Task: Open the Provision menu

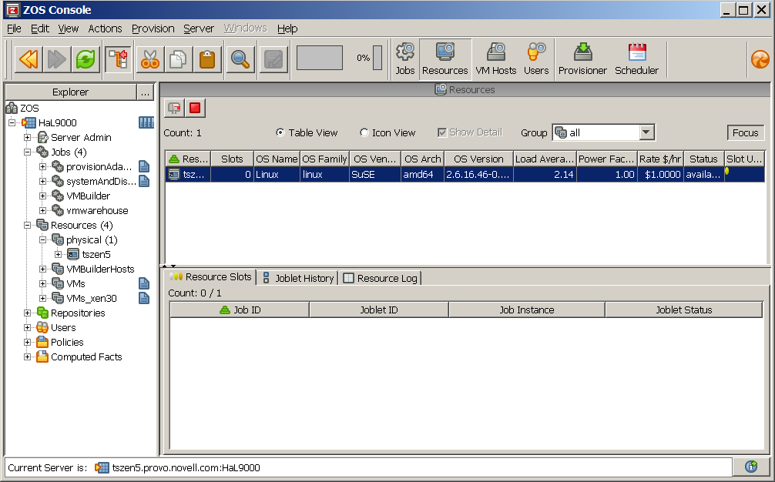Action: point(153,28)
